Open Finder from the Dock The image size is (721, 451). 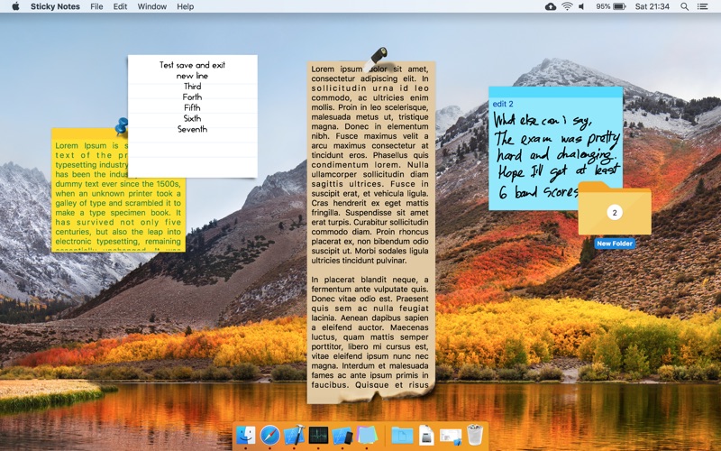[245, 435]
